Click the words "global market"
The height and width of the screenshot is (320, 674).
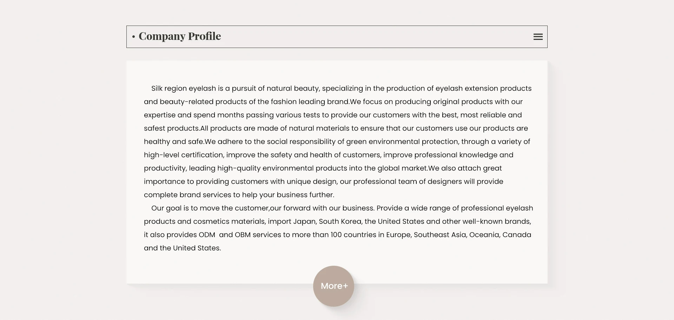tap(402, 168)
